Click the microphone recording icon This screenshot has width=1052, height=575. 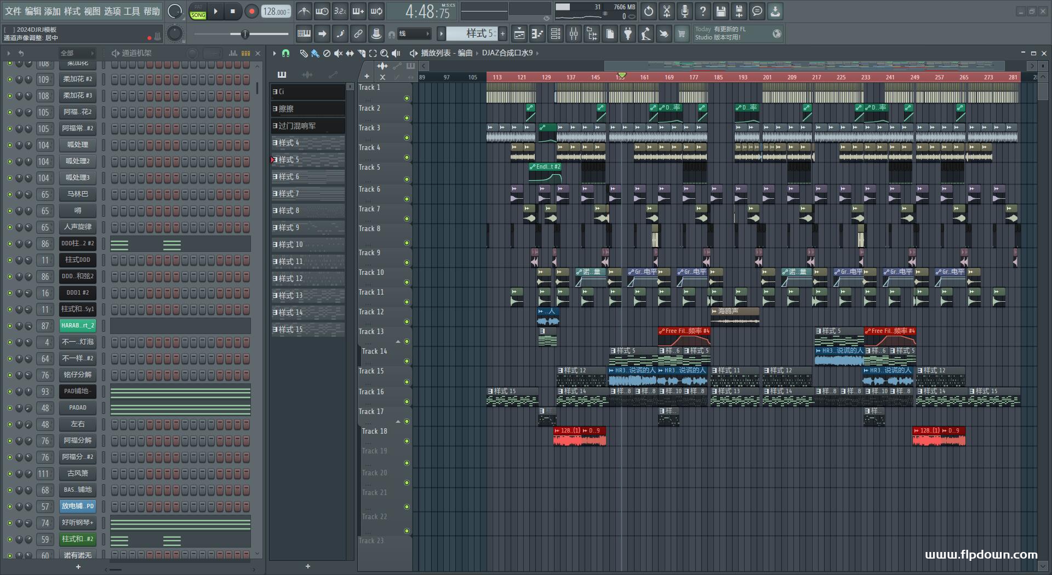pyautogui.click(x=684, y=11)
